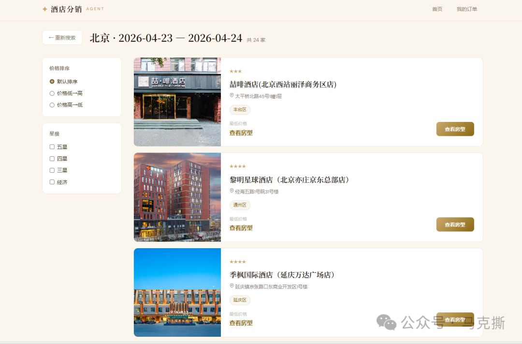Click the 通州区 district tag
The width and height of the screenshot is (522, 344).
pos(240,205)
